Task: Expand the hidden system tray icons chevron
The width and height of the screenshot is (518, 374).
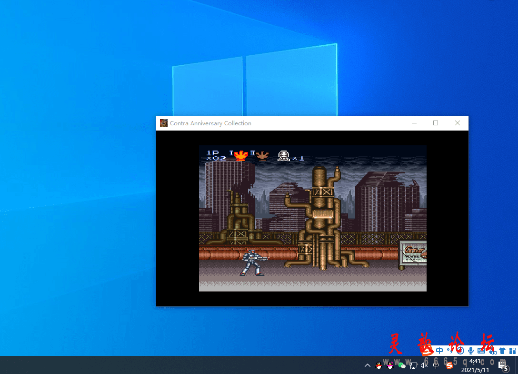Action: [368, 365]
